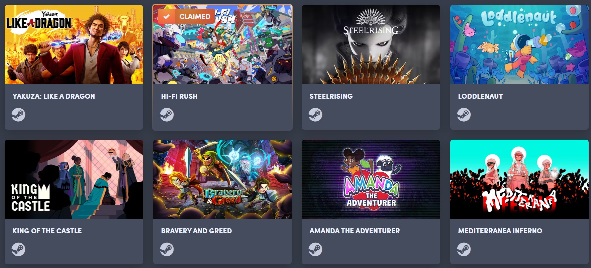Click the Steelrising title text
The image size is (591, 268).
pos(331,96)
